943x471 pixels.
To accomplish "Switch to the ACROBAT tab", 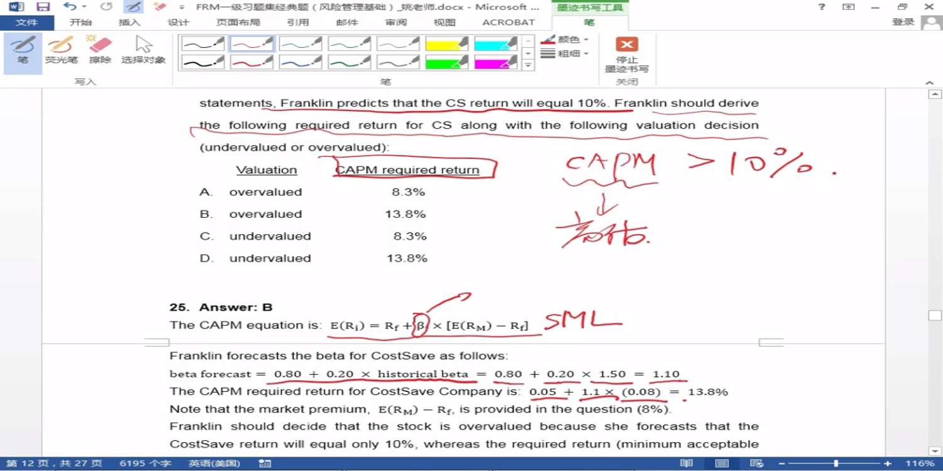I will point(509,23).
